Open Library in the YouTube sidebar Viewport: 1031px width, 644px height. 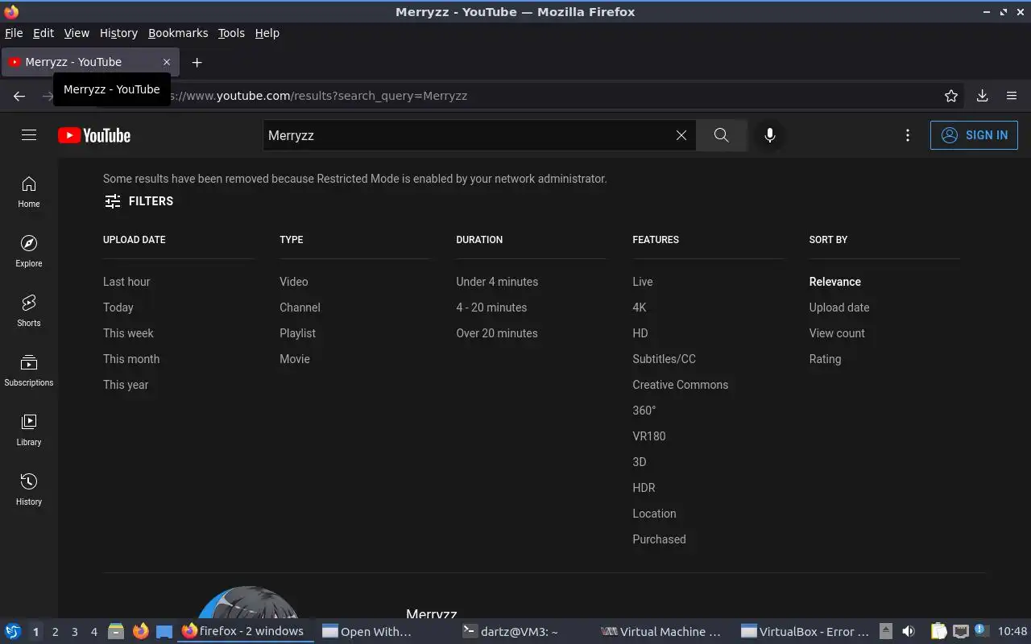[x=29, y=431]
